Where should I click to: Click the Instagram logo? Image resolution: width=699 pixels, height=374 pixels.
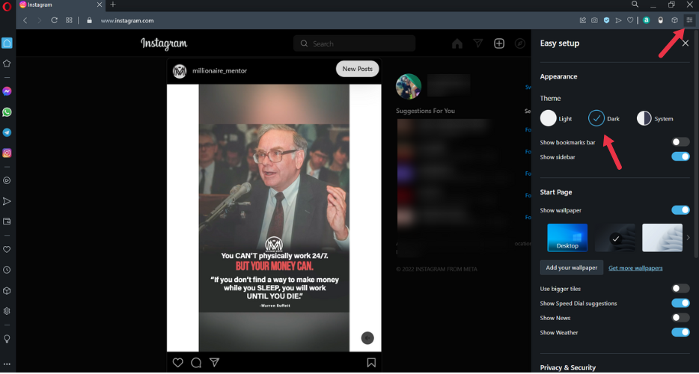(164, 43)
